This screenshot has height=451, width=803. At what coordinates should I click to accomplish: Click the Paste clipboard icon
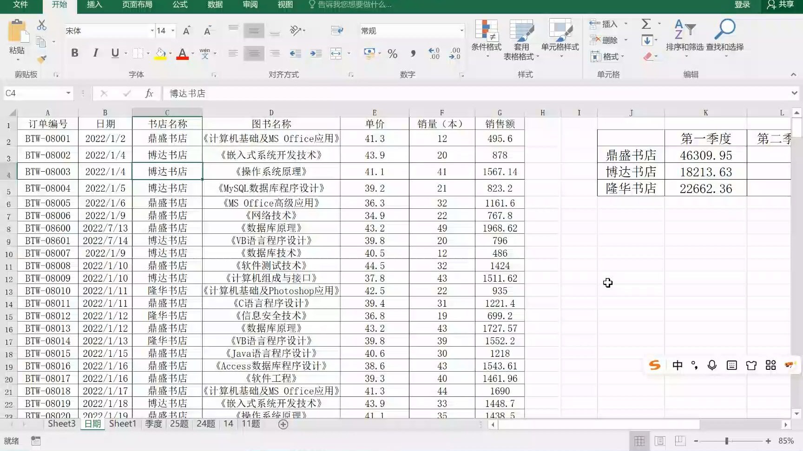coord(18,32)
